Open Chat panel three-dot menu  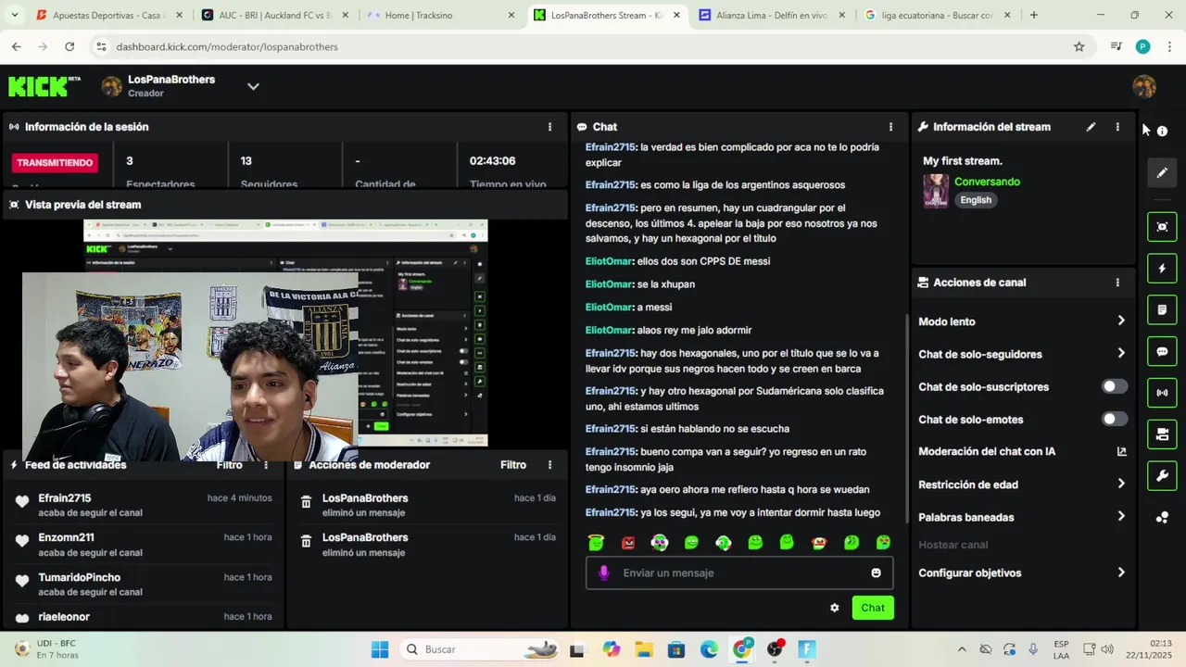pyautogui.click(x=891, y=127)
